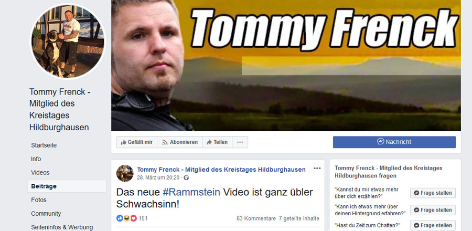472x231 pixels.
Task: Select Startseite in the sidebar
Action: [x=44, y=145]
